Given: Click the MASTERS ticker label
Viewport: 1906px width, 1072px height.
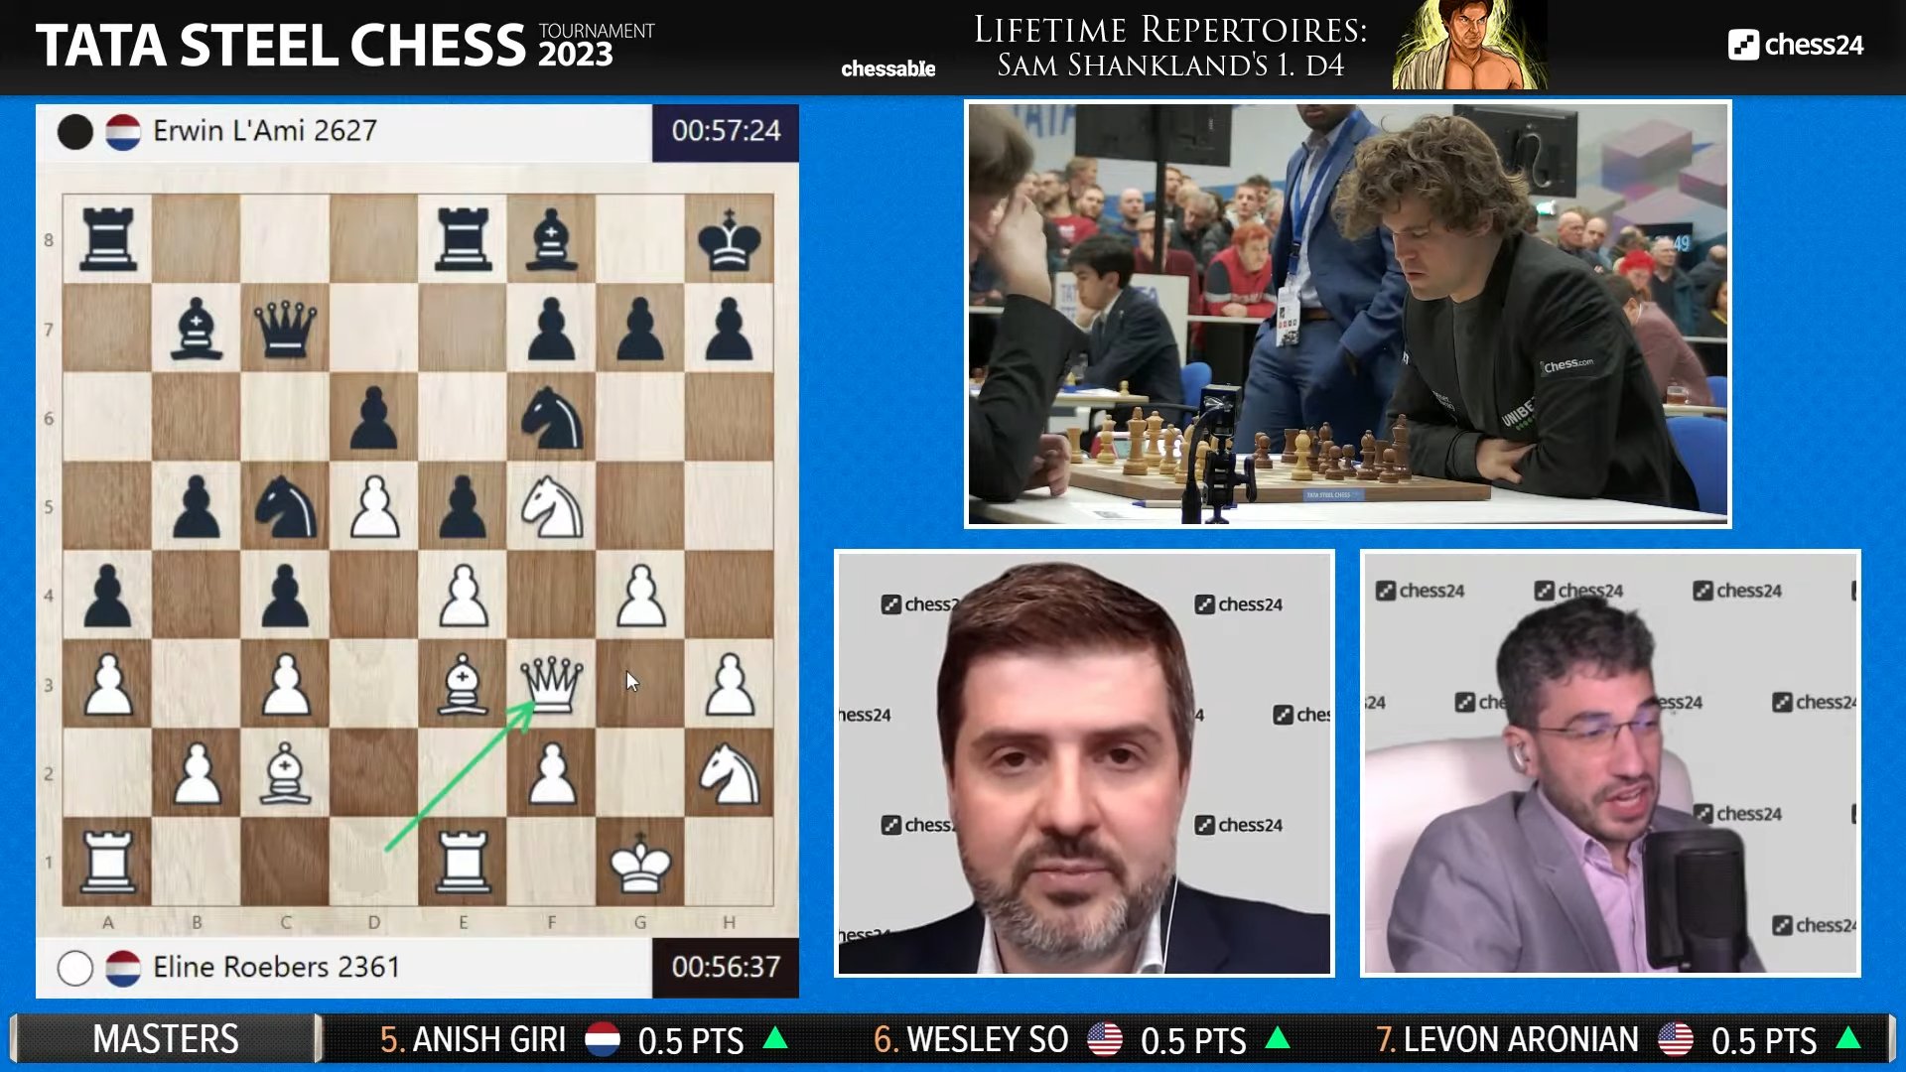Looking at the screenshot, I should [166, 1039].
